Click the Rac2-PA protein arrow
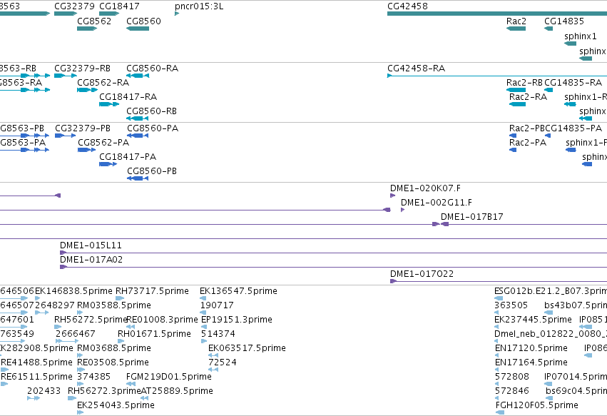 click(x=513, y=150)
